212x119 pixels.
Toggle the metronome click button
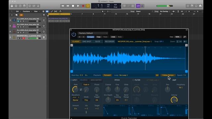pos(142,6)
